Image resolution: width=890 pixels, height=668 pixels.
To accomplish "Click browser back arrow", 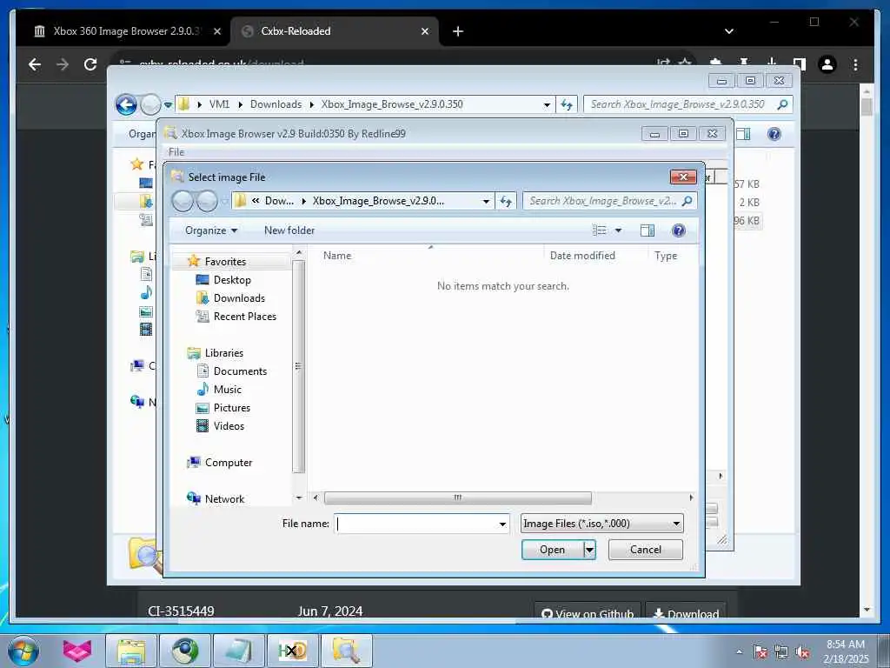I will coord(35,64).
